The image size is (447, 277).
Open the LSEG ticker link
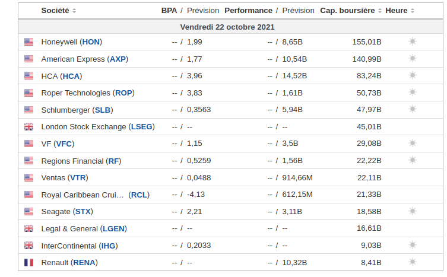[x=141, y=126]
